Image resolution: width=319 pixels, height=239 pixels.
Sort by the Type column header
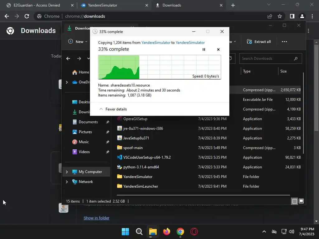tap(247, 71)
